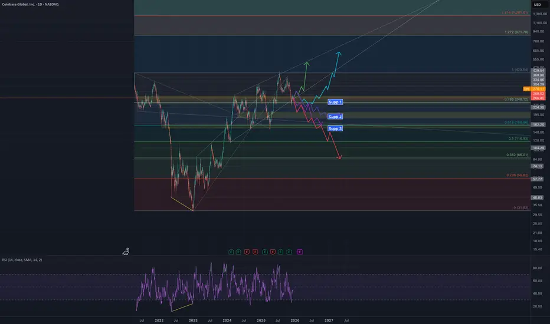Screen dimensions: 550x324
Task: Click the leftmost green earnings marker
Action: click(x=231, y=252)
